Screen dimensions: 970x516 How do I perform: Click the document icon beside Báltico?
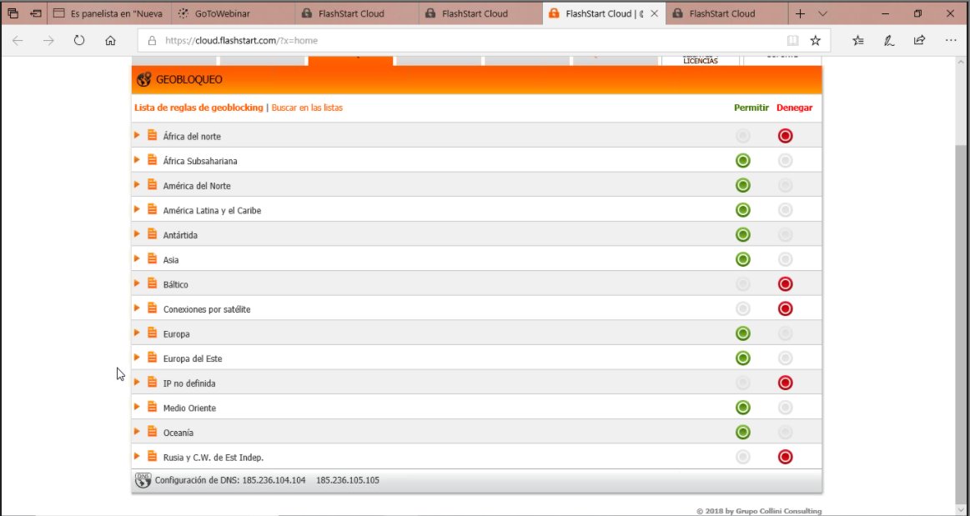tap(152, 283)
